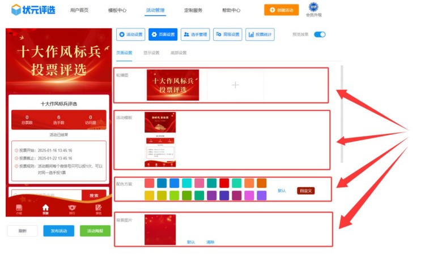Tap the 排行 ranking icon in preview

[x=72, y=209]
